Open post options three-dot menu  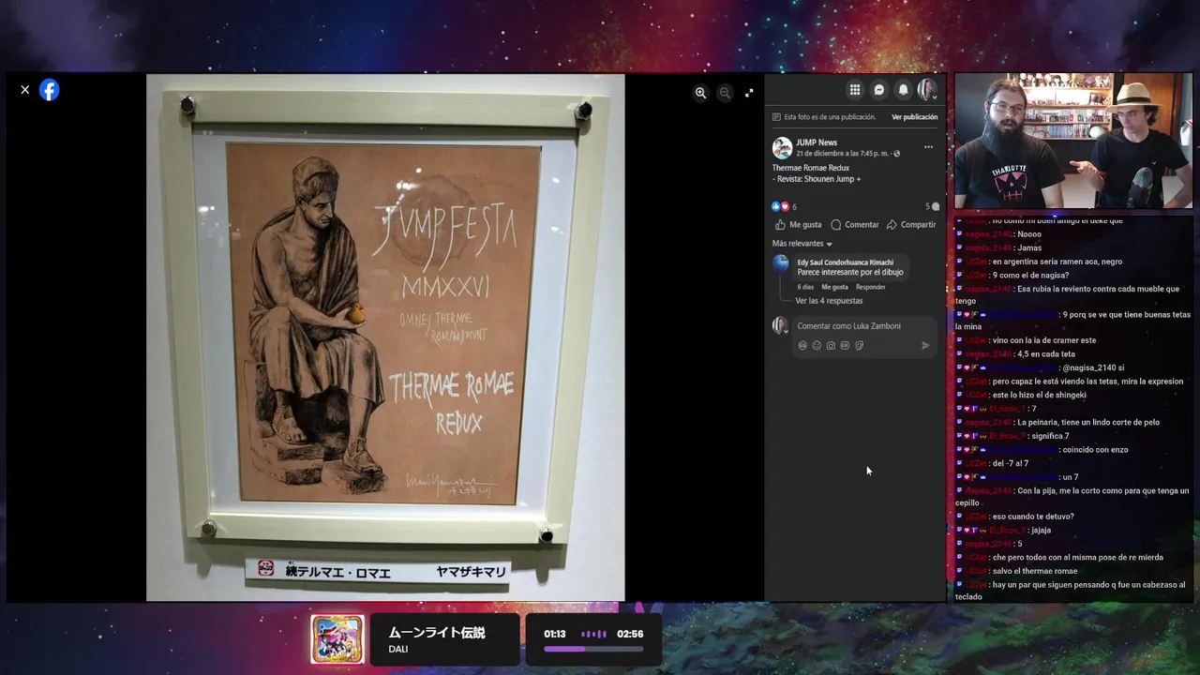[x=928, y=147]
